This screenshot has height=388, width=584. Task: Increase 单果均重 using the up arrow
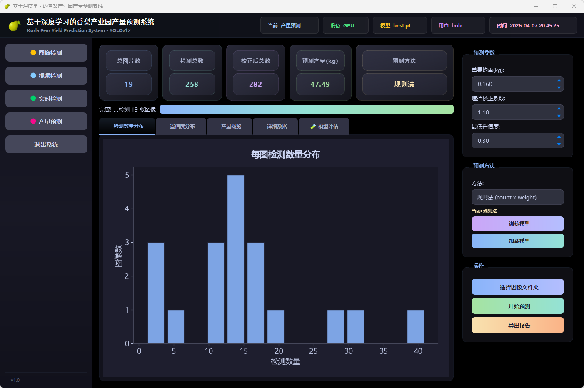[x=559, y=80]
